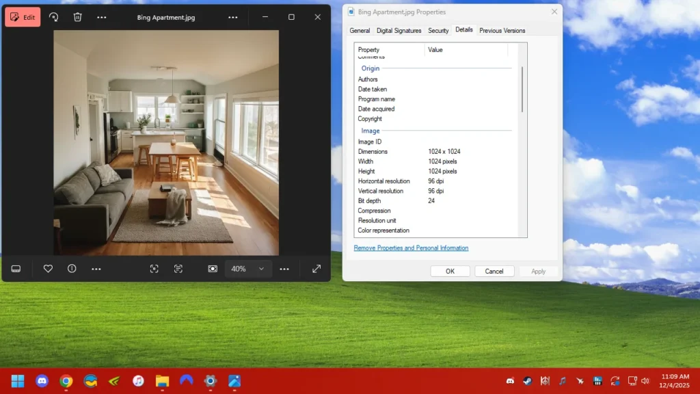Click the properties list vertical scrollbar
This screenshot has height=394, width=700.
pos(522,89)
